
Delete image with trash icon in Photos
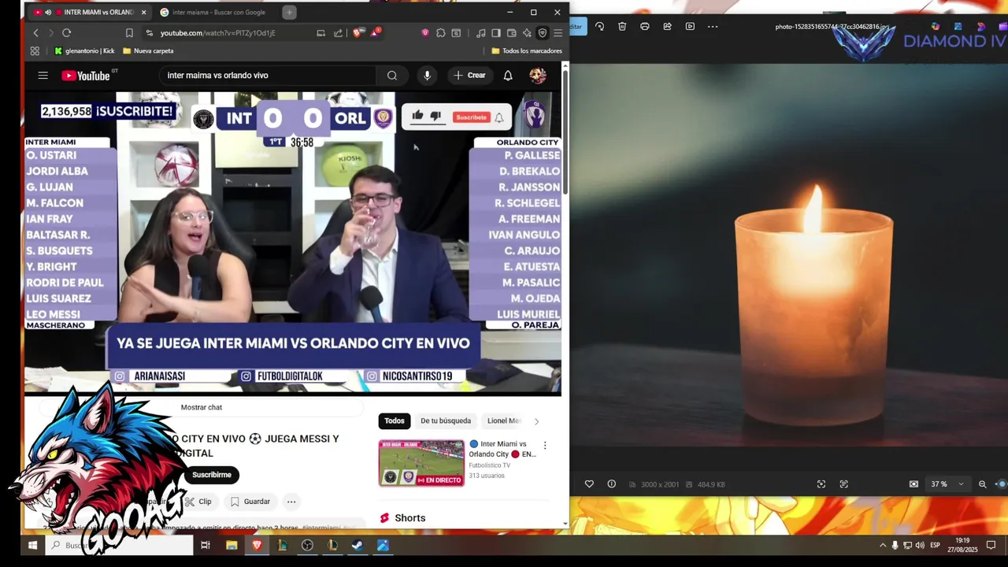(622, 26)
